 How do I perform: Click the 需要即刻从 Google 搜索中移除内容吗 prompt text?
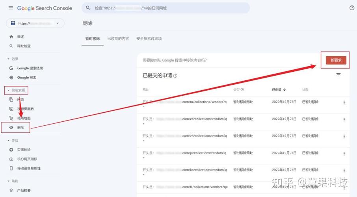tap(175, 60)
